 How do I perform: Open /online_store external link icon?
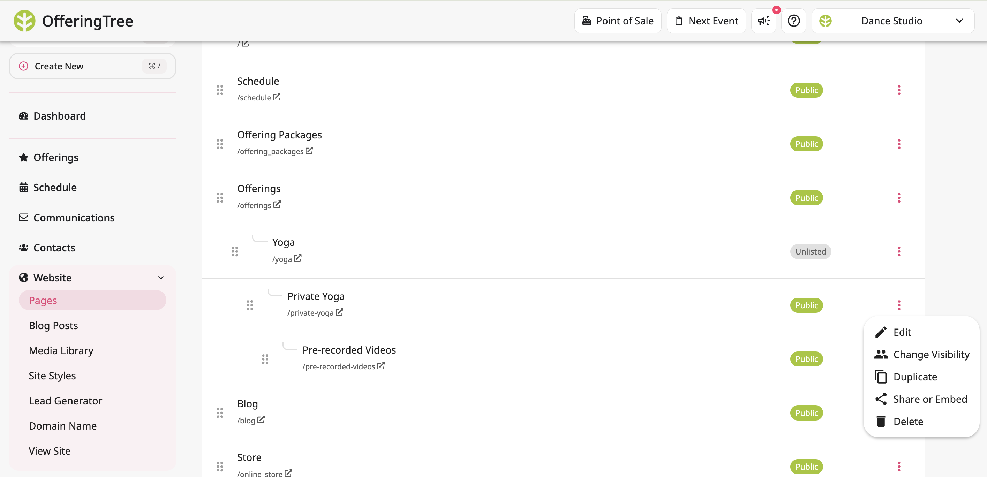pos(288,473)
